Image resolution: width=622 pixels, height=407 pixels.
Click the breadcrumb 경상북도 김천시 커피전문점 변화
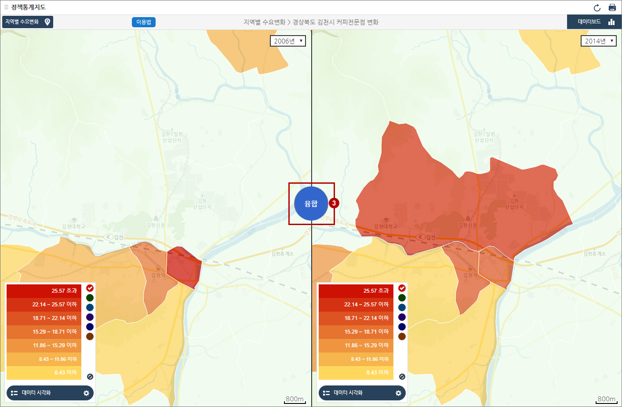(335, 22)
